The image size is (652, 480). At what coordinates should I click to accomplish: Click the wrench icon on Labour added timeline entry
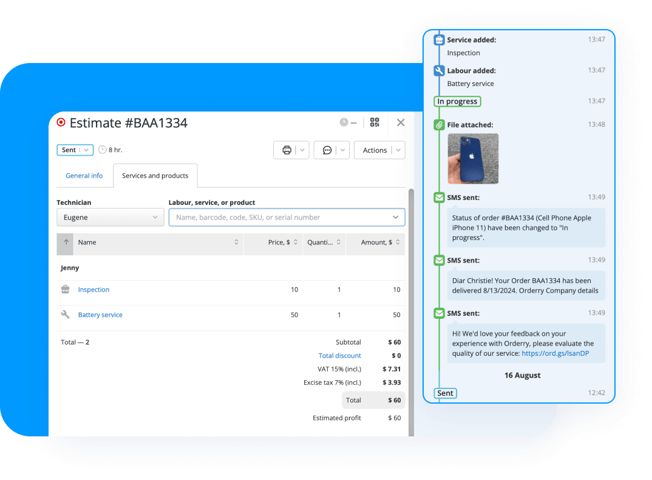click(439, 70)
